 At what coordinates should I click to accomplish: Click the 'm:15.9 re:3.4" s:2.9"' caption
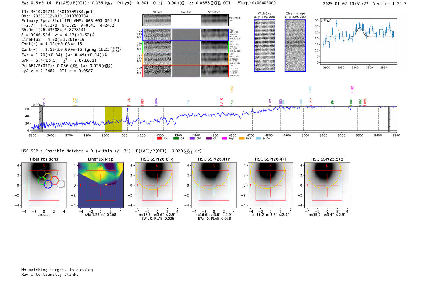click(327, 215)
